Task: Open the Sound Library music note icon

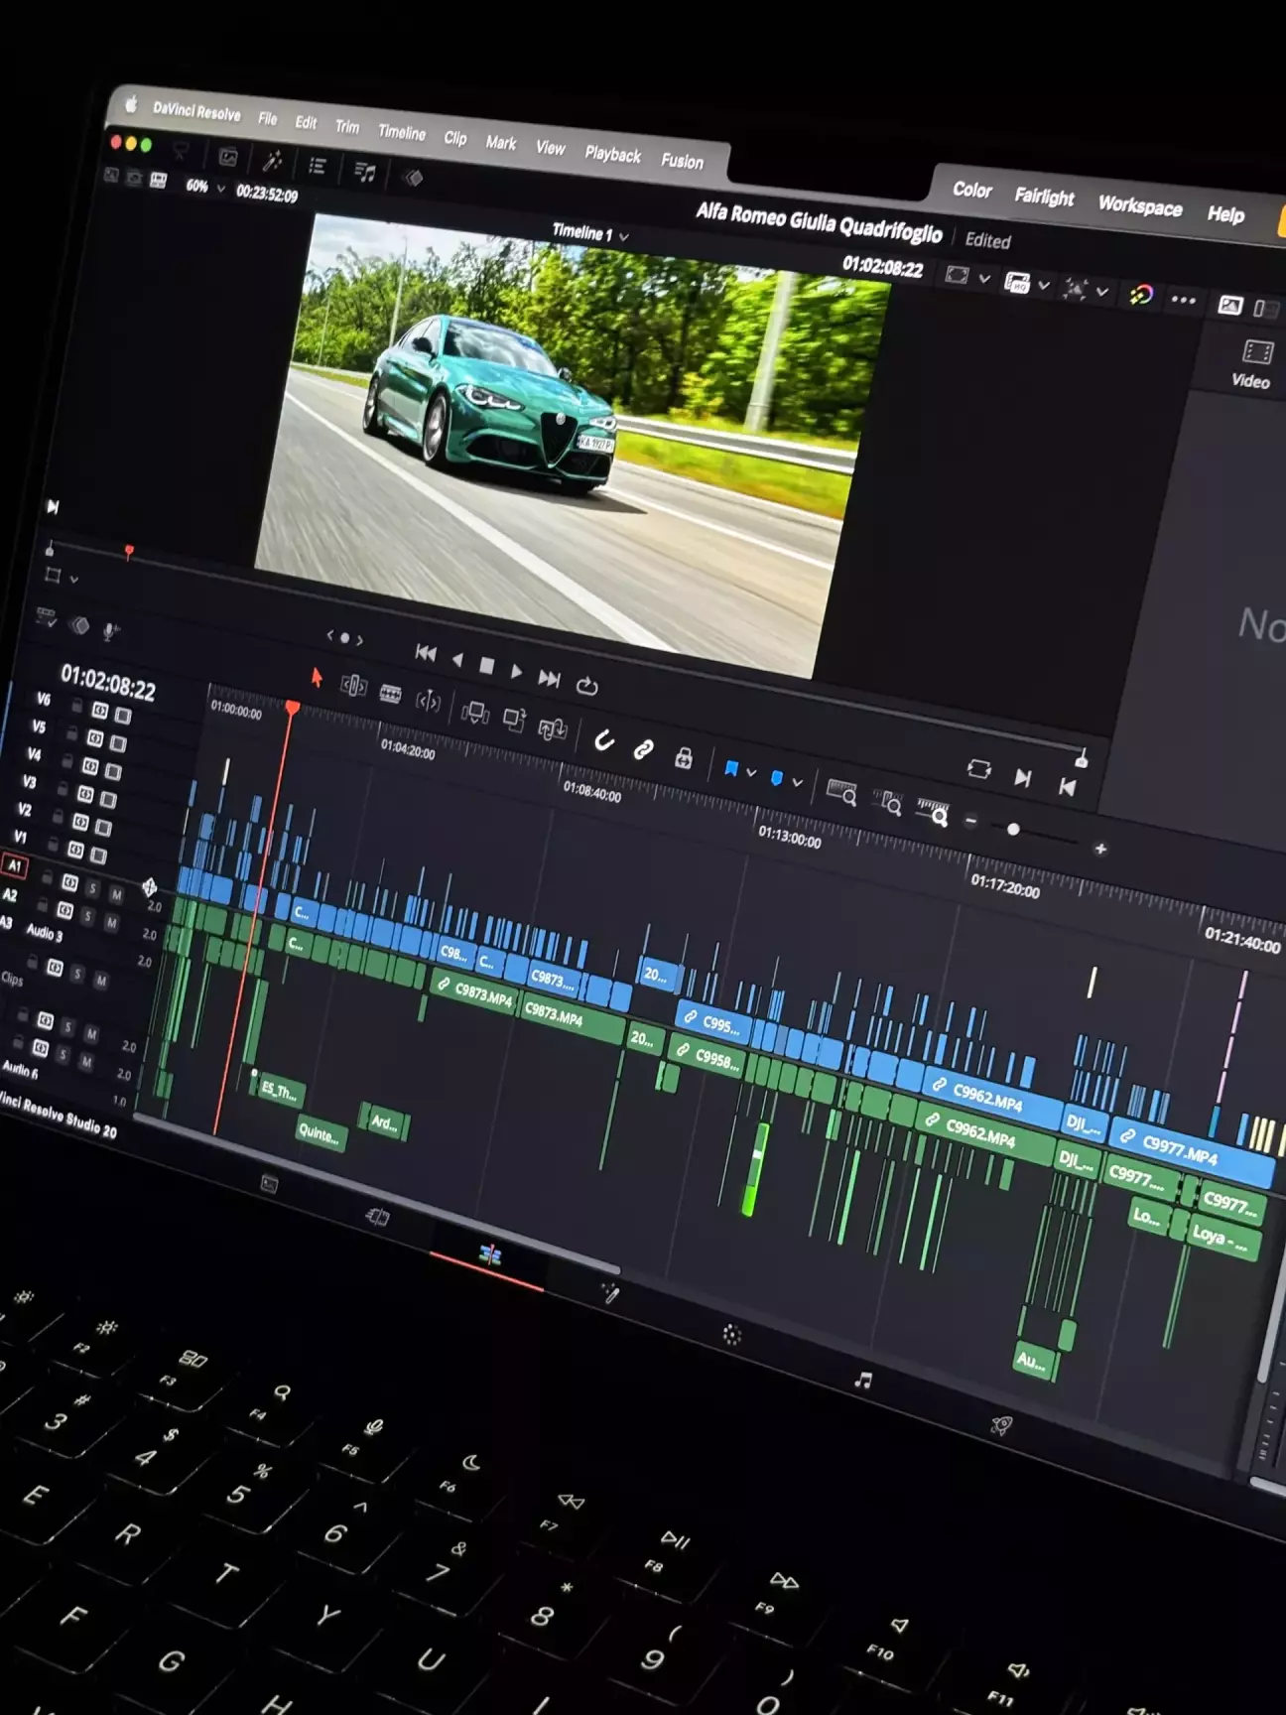Action: coord(365,173)
